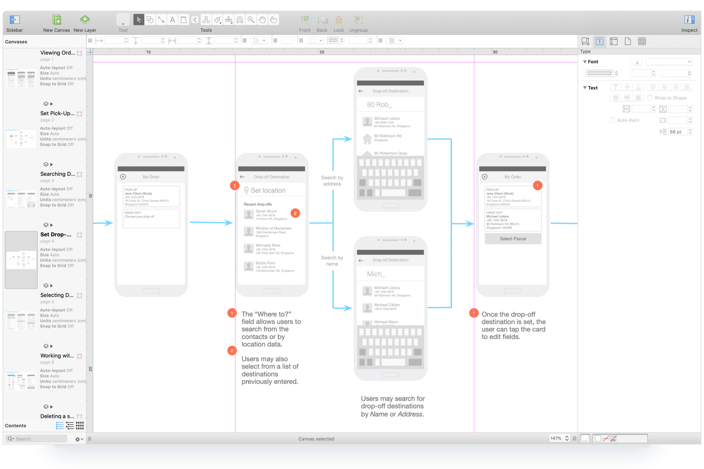Toggle the Sidebar panel button
This screenshot has height=469, width=704.
pos(15,20)
